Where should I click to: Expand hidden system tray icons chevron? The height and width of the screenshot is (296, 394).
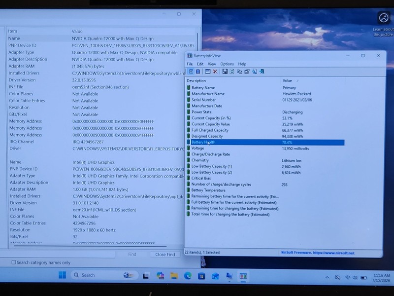pos(327,277)
